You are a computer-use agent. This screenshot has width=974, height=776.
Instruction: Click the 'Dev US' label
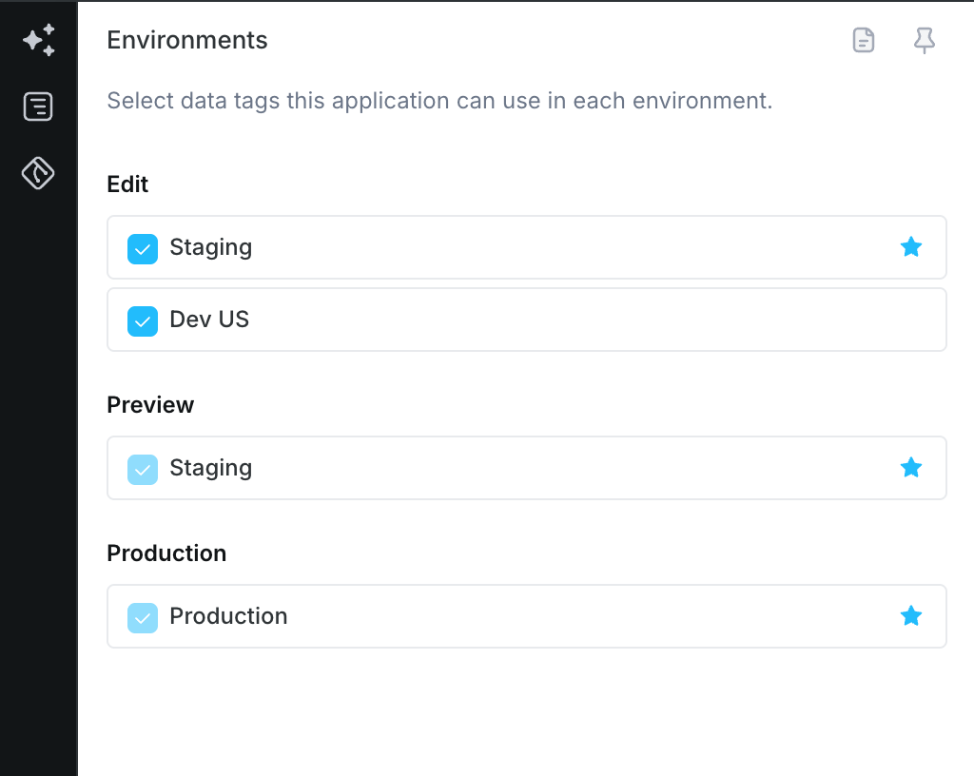click(x=209, y=320)
